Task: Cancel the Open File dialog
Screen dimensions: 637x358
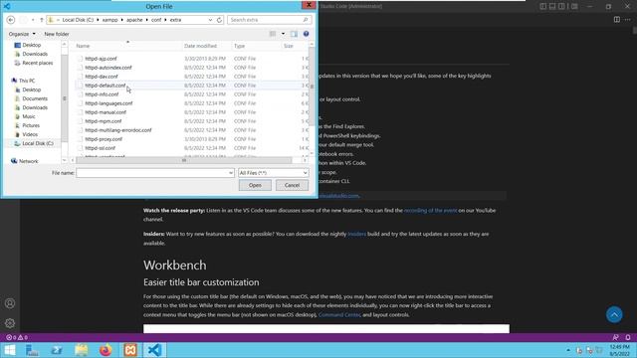Action: (292, 186)
